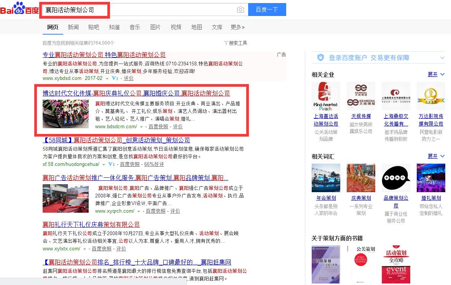Open the 更多» menu
Screen dimensions: 451x285
click(237, 27)
